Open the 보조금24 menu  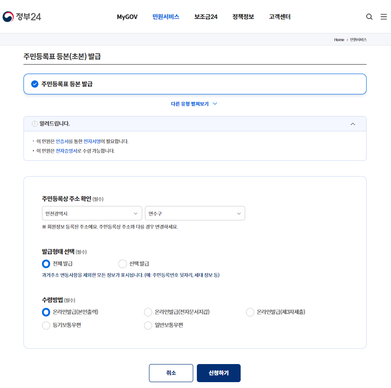pos(206,17)
